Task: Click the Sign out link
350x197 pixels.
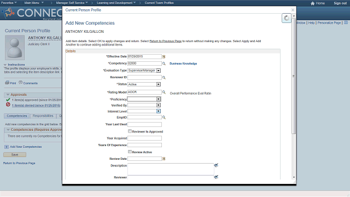Action: (x=340, y=3)
